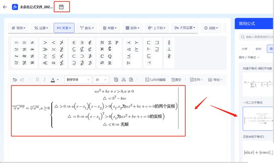Image resolution: width=274 pixels, height=163 pixels.
Task: Insert the parallel ∥ symbol
Action: coord(169,43)
